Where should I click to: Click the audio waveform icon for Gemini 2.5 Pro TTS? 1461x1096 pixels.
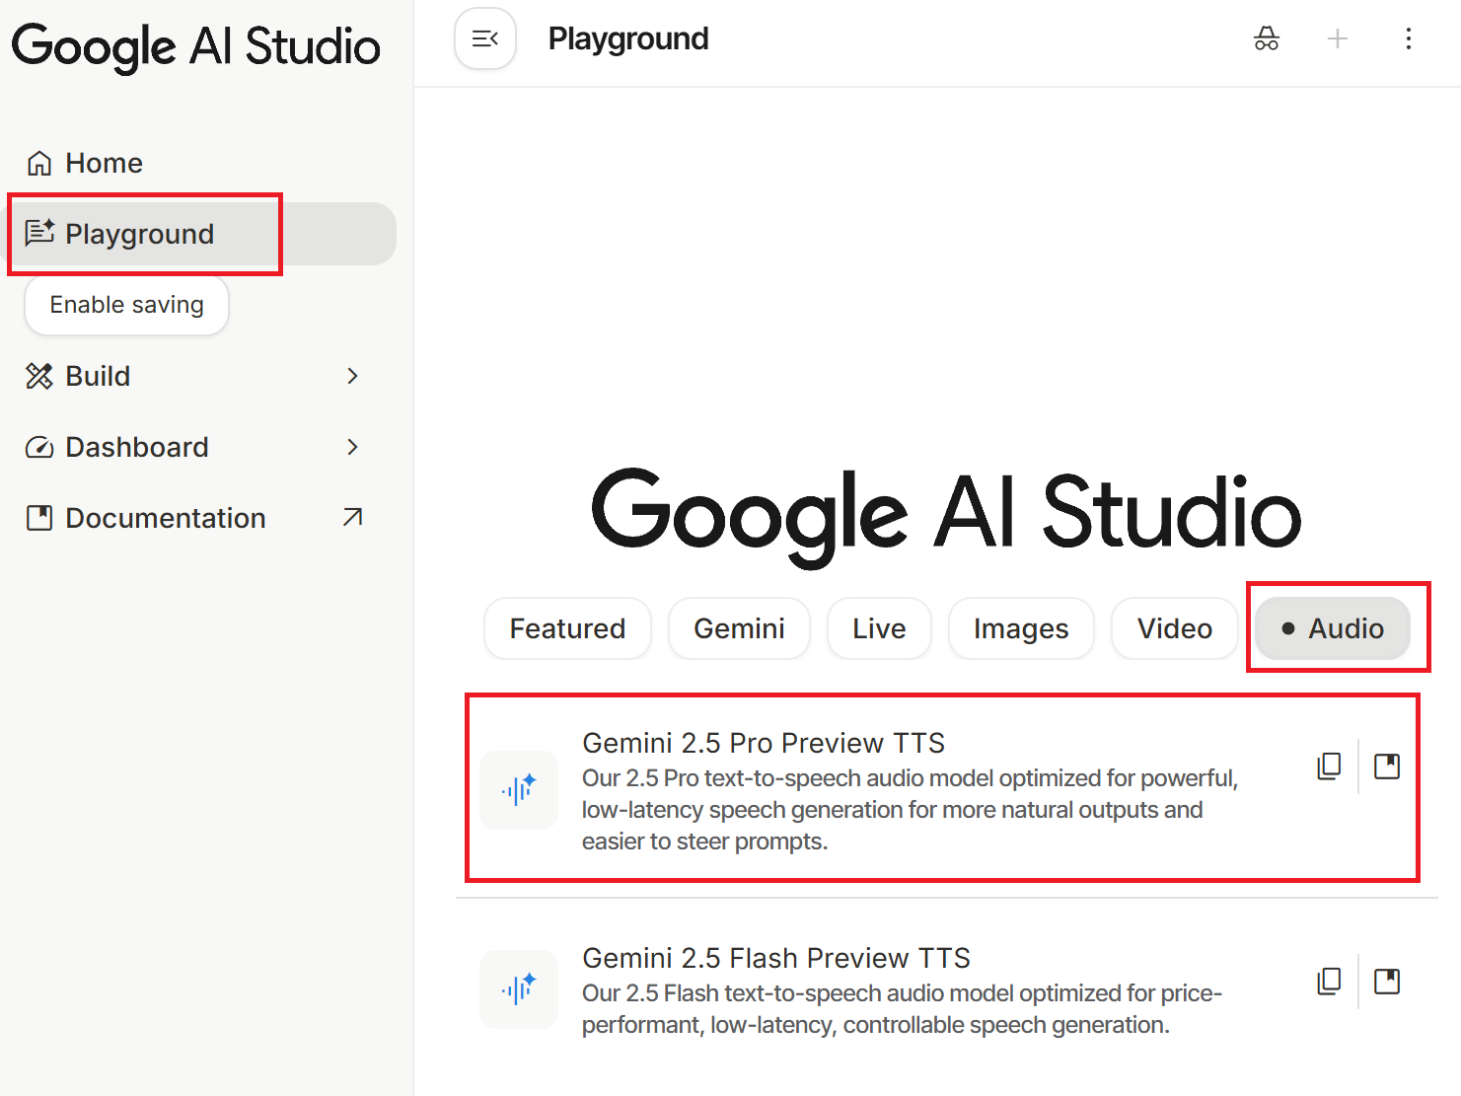pos(519,790)
